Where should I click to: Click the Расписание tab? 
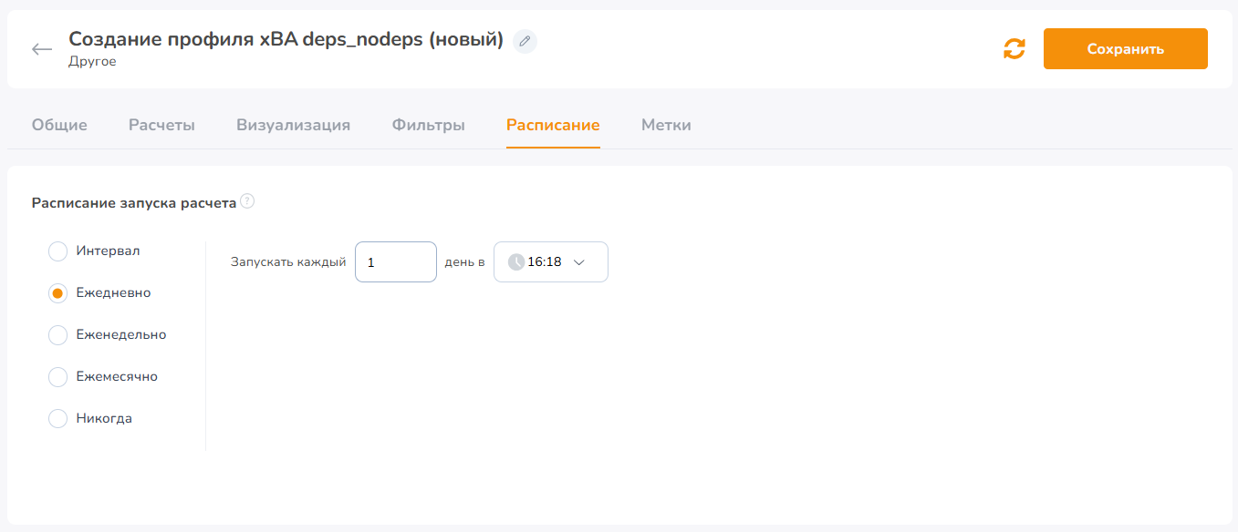coord(553,126)
